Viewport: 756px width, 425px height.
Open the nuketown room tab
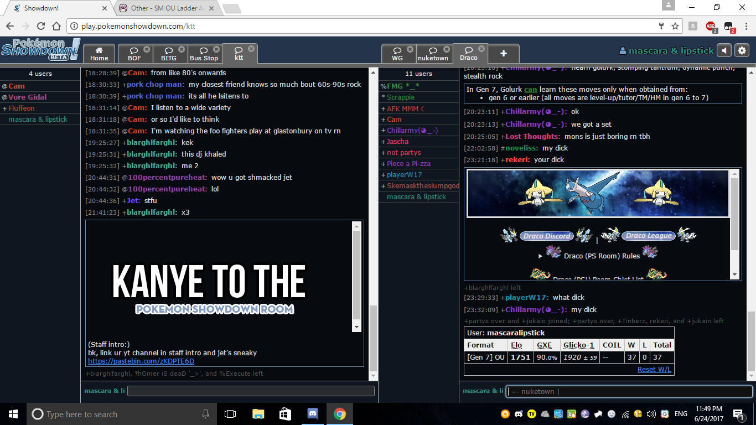[x=433, y=54]
